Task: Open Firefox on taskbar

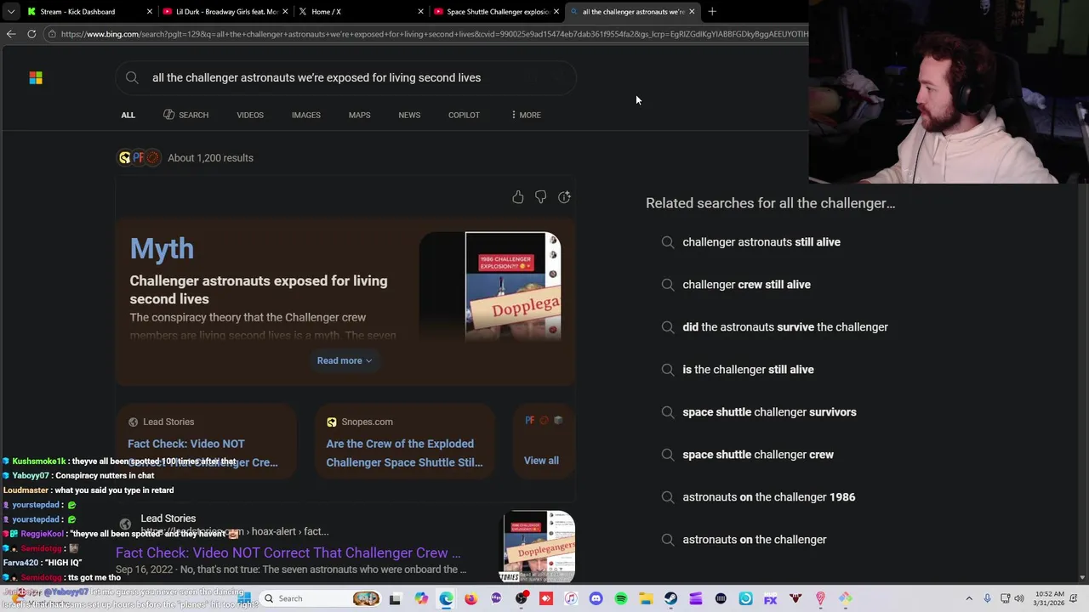Action: tap(470, 599)
